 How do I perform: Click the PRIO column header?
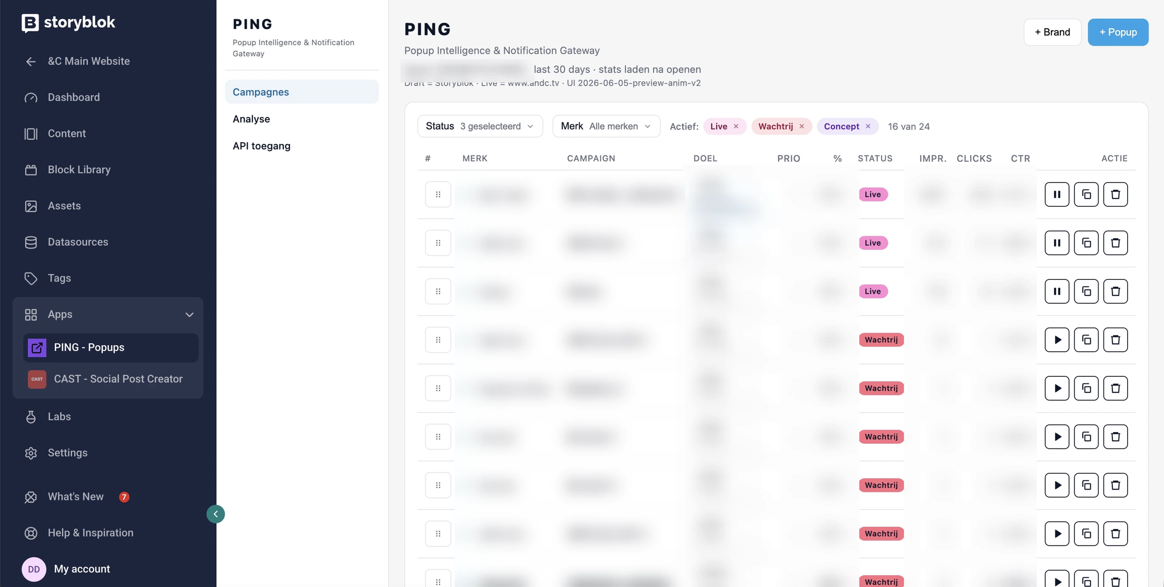(789, 158)
